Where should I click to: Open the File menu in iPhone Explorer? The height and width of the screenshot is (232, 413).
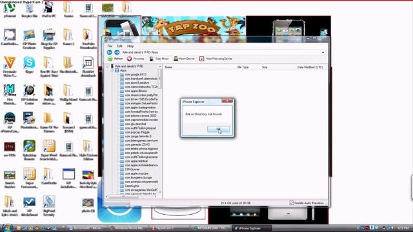pyautogui.click(x=110, y=46)
